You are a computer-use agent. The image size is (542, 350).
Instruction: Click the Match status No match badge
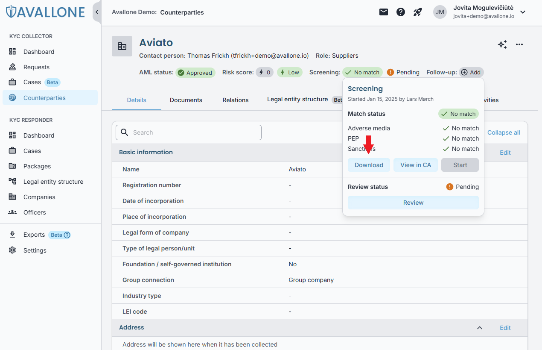(x=458, y=114)
